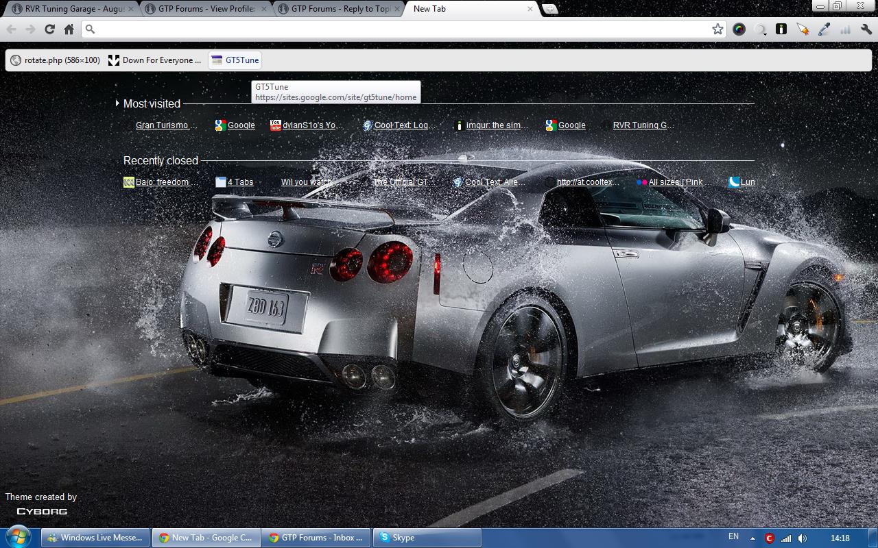This screenshot has height=548, width=878.
Task: Open dylanS1o's YouTube link
Action: [x=307, y=125]
